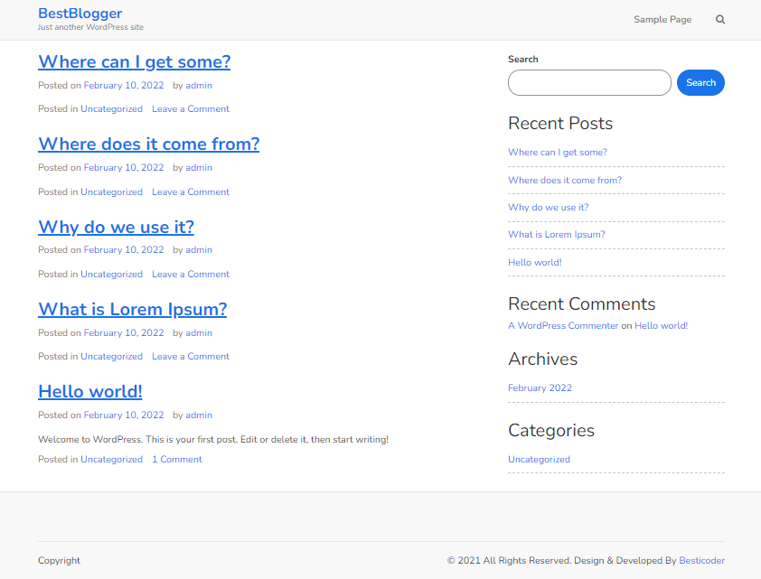The width and height of the screenshot is (761, 579).
Task: Click the magnifying glass search icon in header
Action: coord(720,18)
